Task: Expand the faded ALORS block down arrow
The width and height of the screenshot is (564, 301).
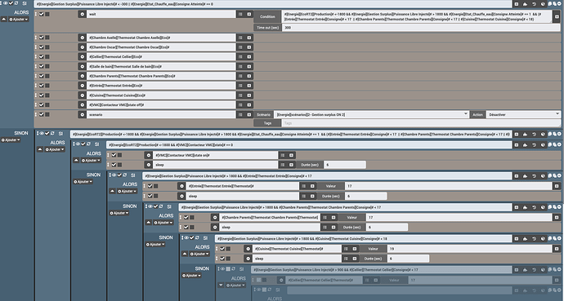Action: tap(221, 286)
